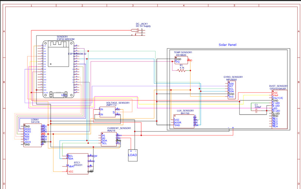Click the solar panel minus terminal
The height and width of the screenshot is (189, 301).
[x=229, y=128]
